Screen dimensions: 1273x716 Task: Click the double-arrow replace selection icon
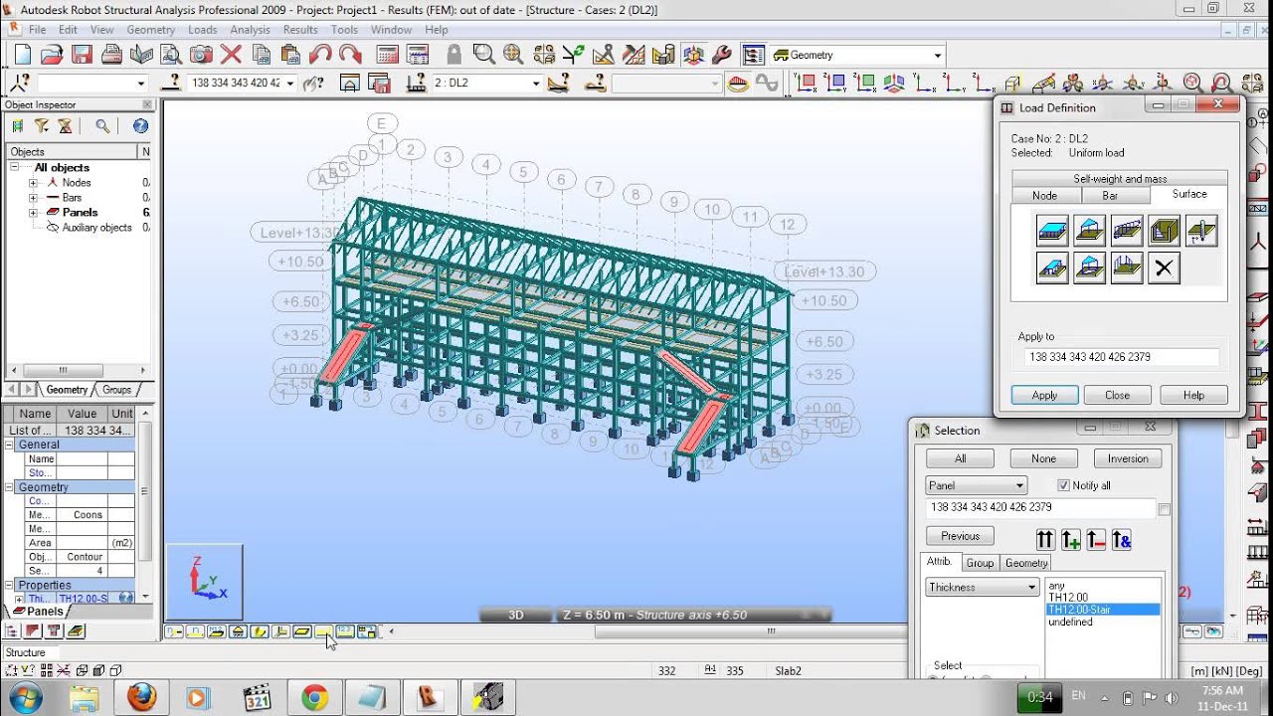1044,539
